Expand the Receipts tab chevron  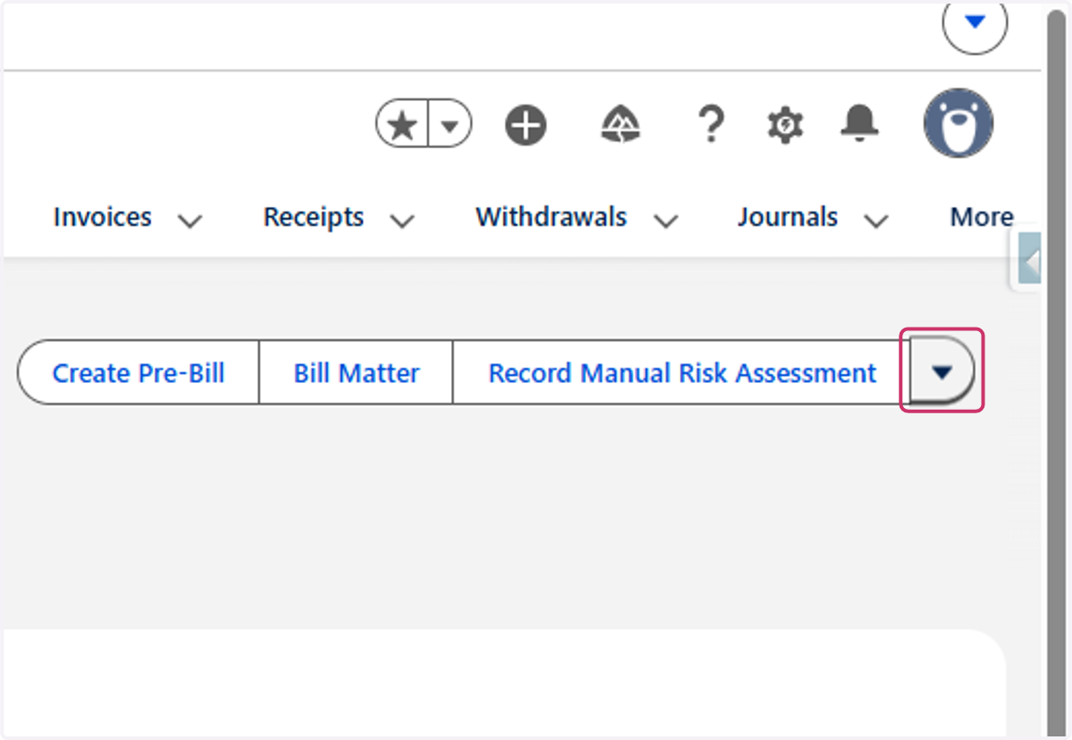pyautogui.click(x=402, y=220)
